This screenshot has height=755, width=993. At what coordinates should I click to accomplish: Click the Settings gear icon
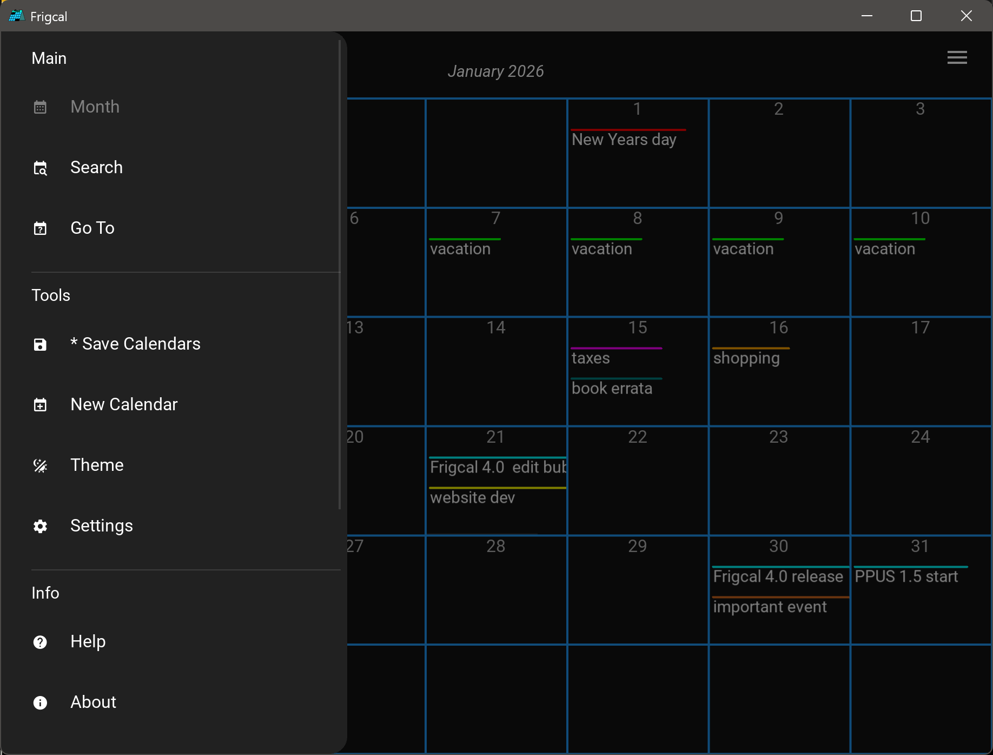pos(40,526)
